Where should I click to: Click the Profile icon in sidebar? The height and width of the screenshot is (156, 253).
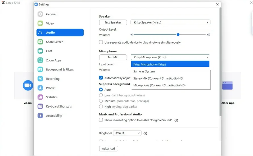40,88
